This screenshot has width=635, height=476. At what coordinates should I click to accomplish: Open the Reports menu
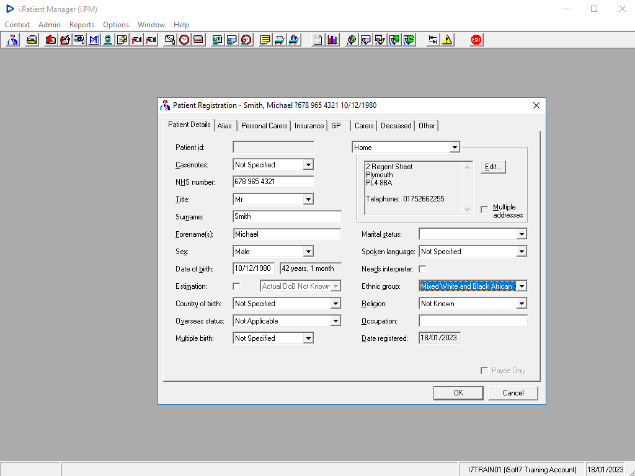point(82,25)
